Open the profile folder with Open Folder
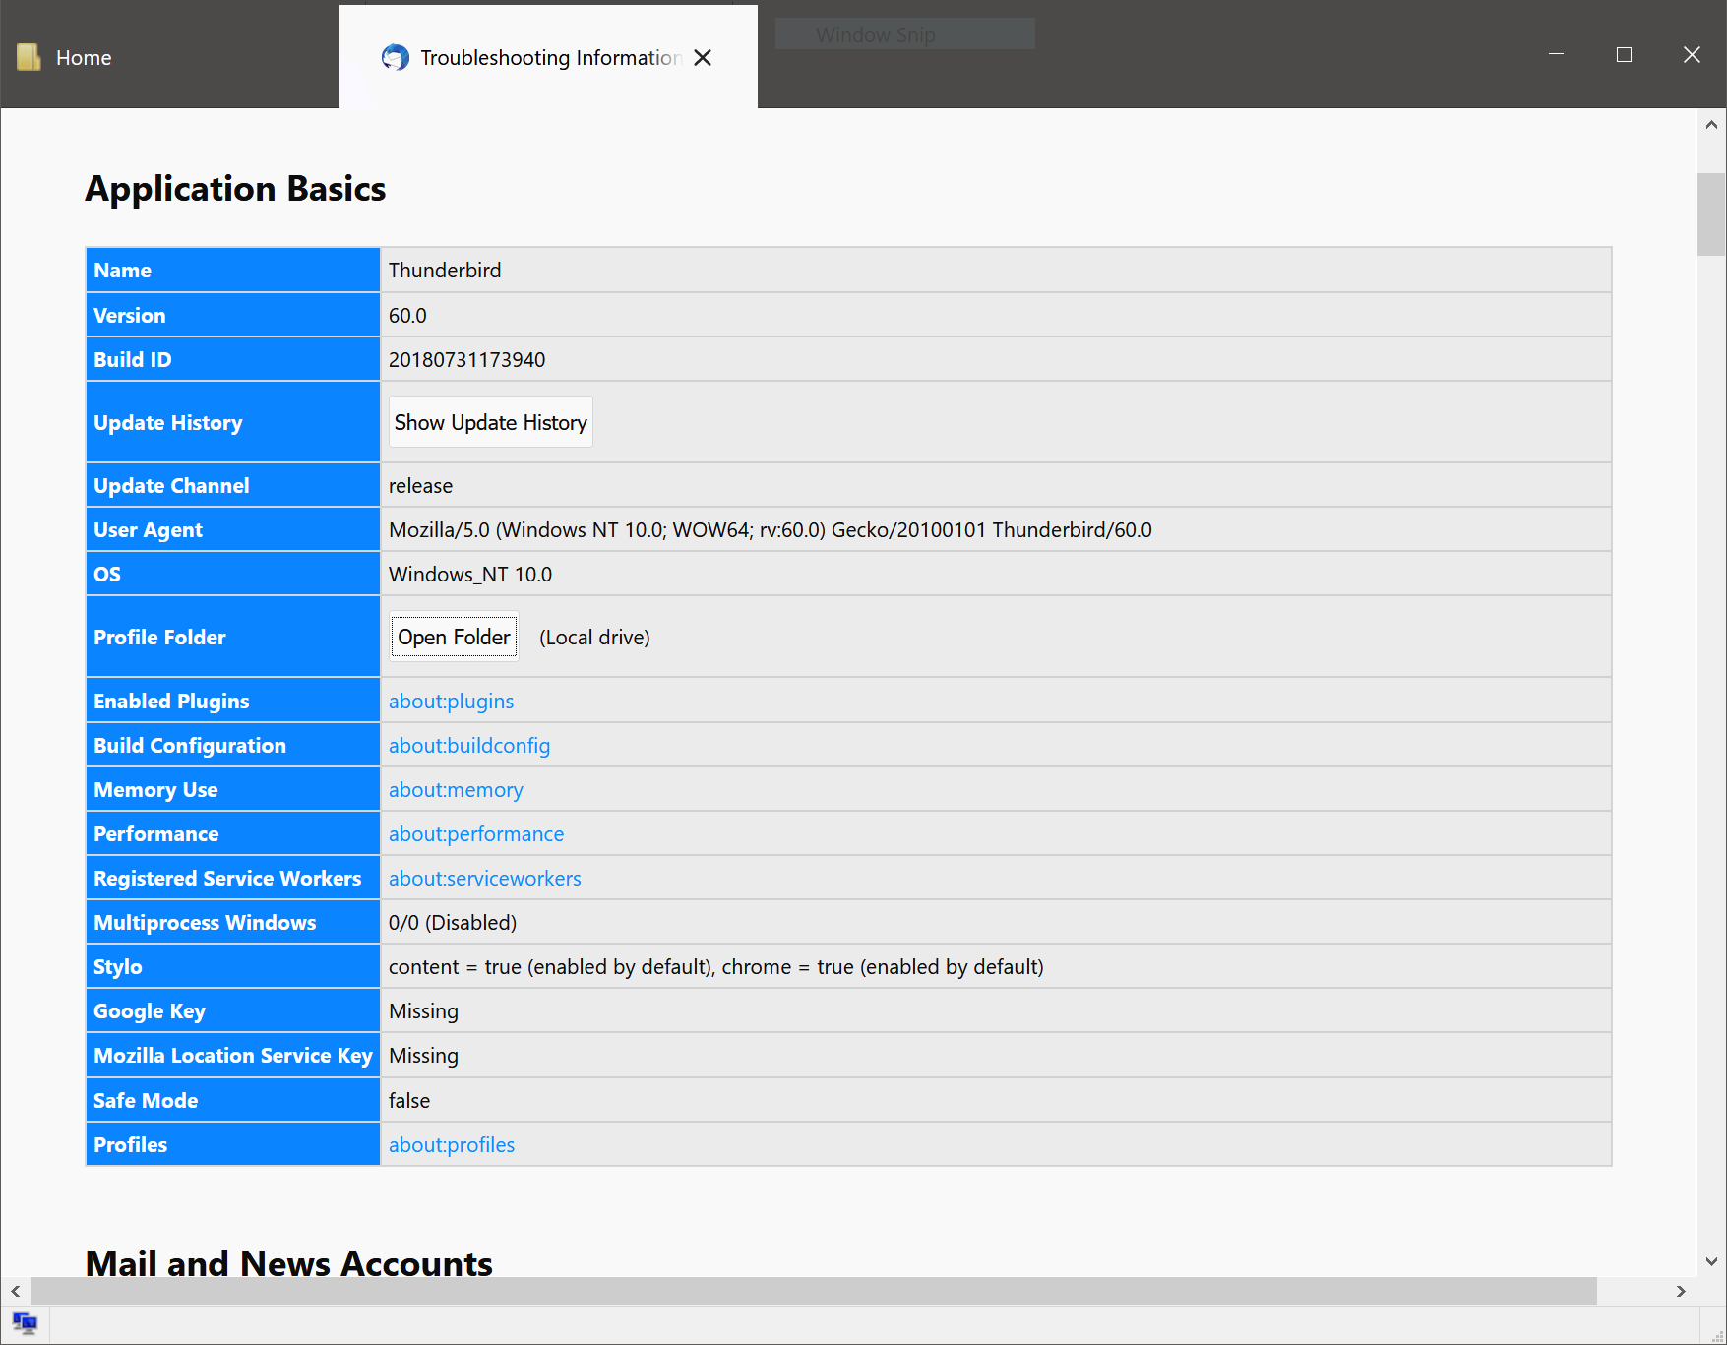The width and height of the screenshot is (1727, 1345). (x=455, y=638)
